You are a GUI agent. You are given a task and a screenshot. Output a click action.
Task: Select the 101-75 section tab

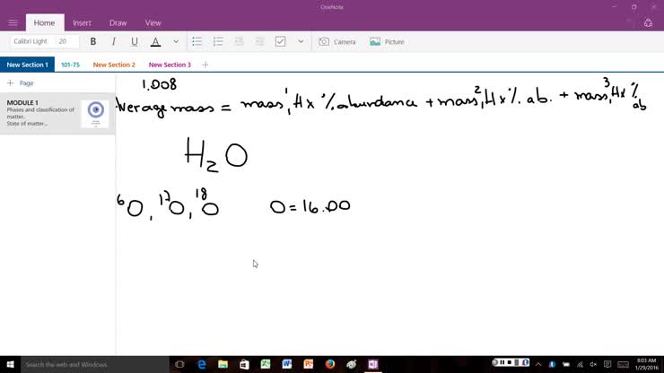coord(70,65)
